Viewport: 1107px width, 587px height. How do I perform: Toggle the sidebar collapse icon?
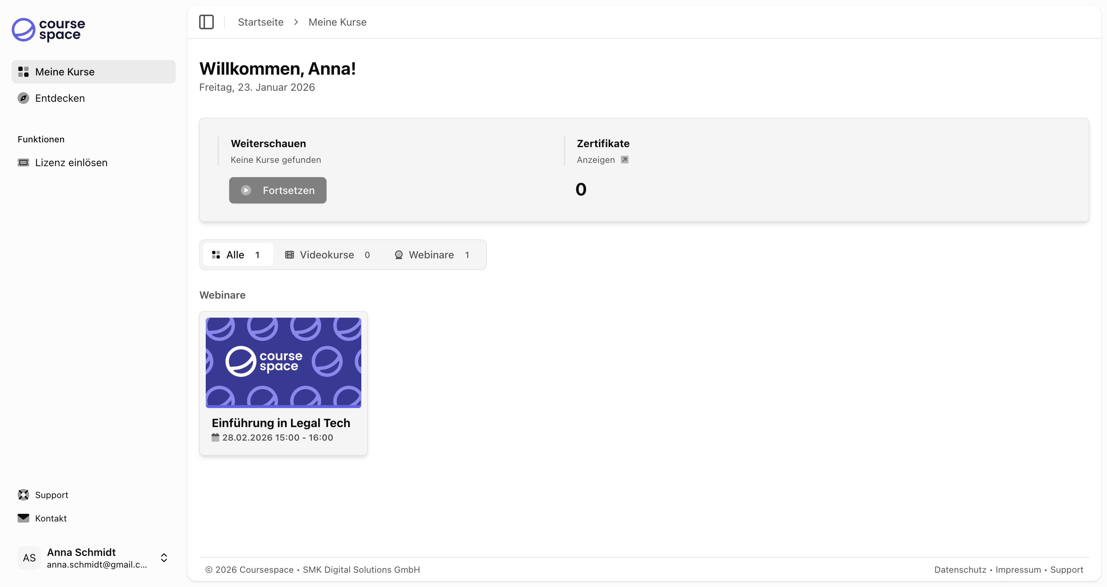[x=206, y=22]
